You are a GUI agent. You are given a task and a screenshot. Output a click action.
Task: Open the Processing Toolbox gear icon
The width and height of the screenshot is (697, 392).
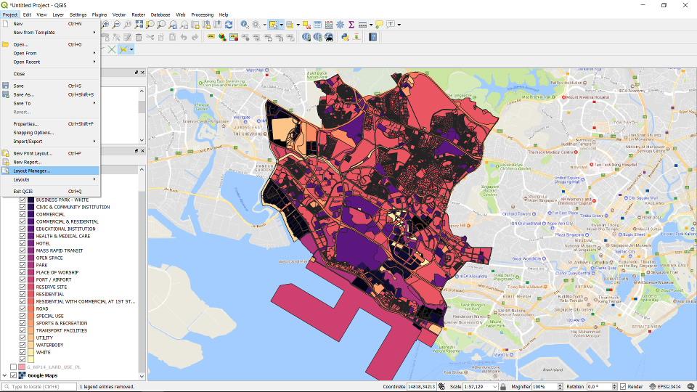[x=340, y=24]
